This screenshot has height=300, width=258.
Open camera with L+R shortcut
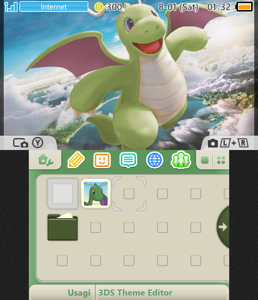pyautogui.click(x=228, y=143)
